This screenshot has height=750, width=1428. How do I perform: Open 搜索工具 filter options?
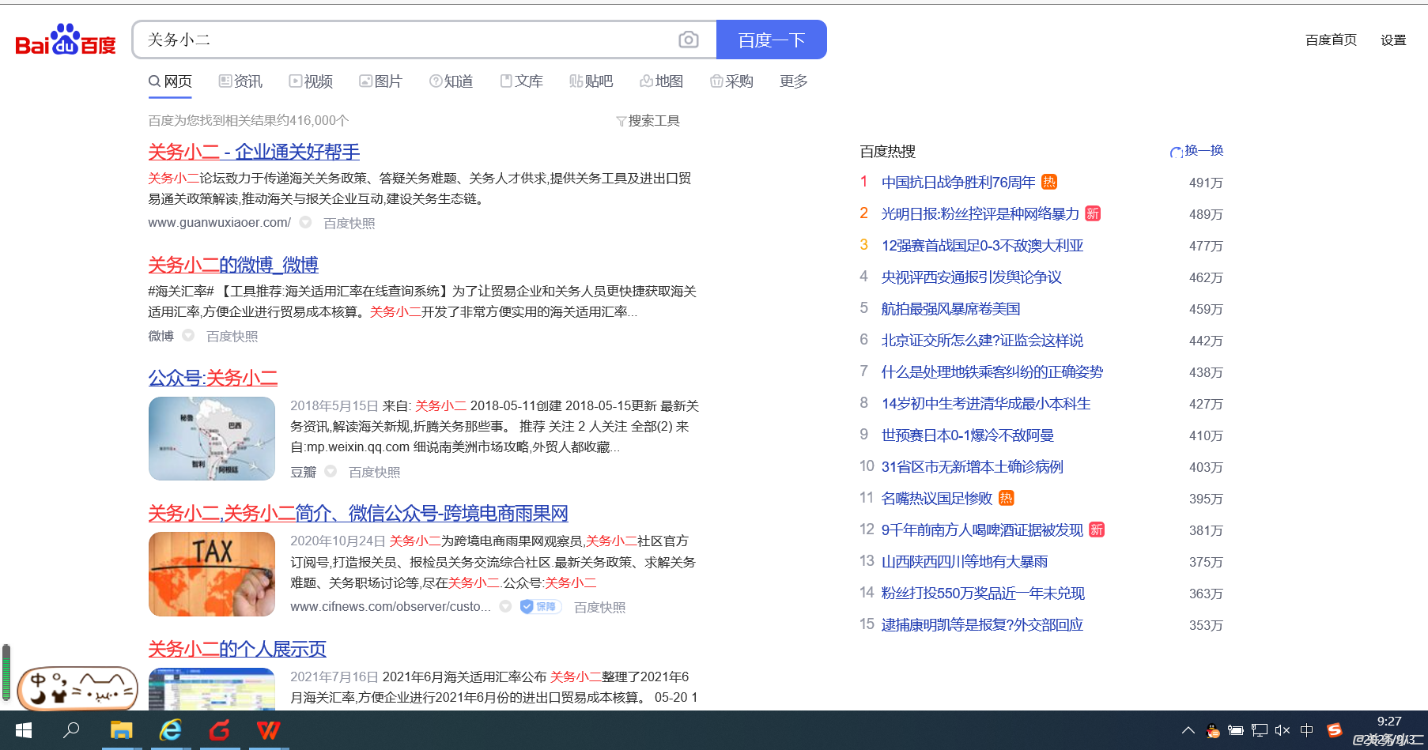[x=648, y=121]
